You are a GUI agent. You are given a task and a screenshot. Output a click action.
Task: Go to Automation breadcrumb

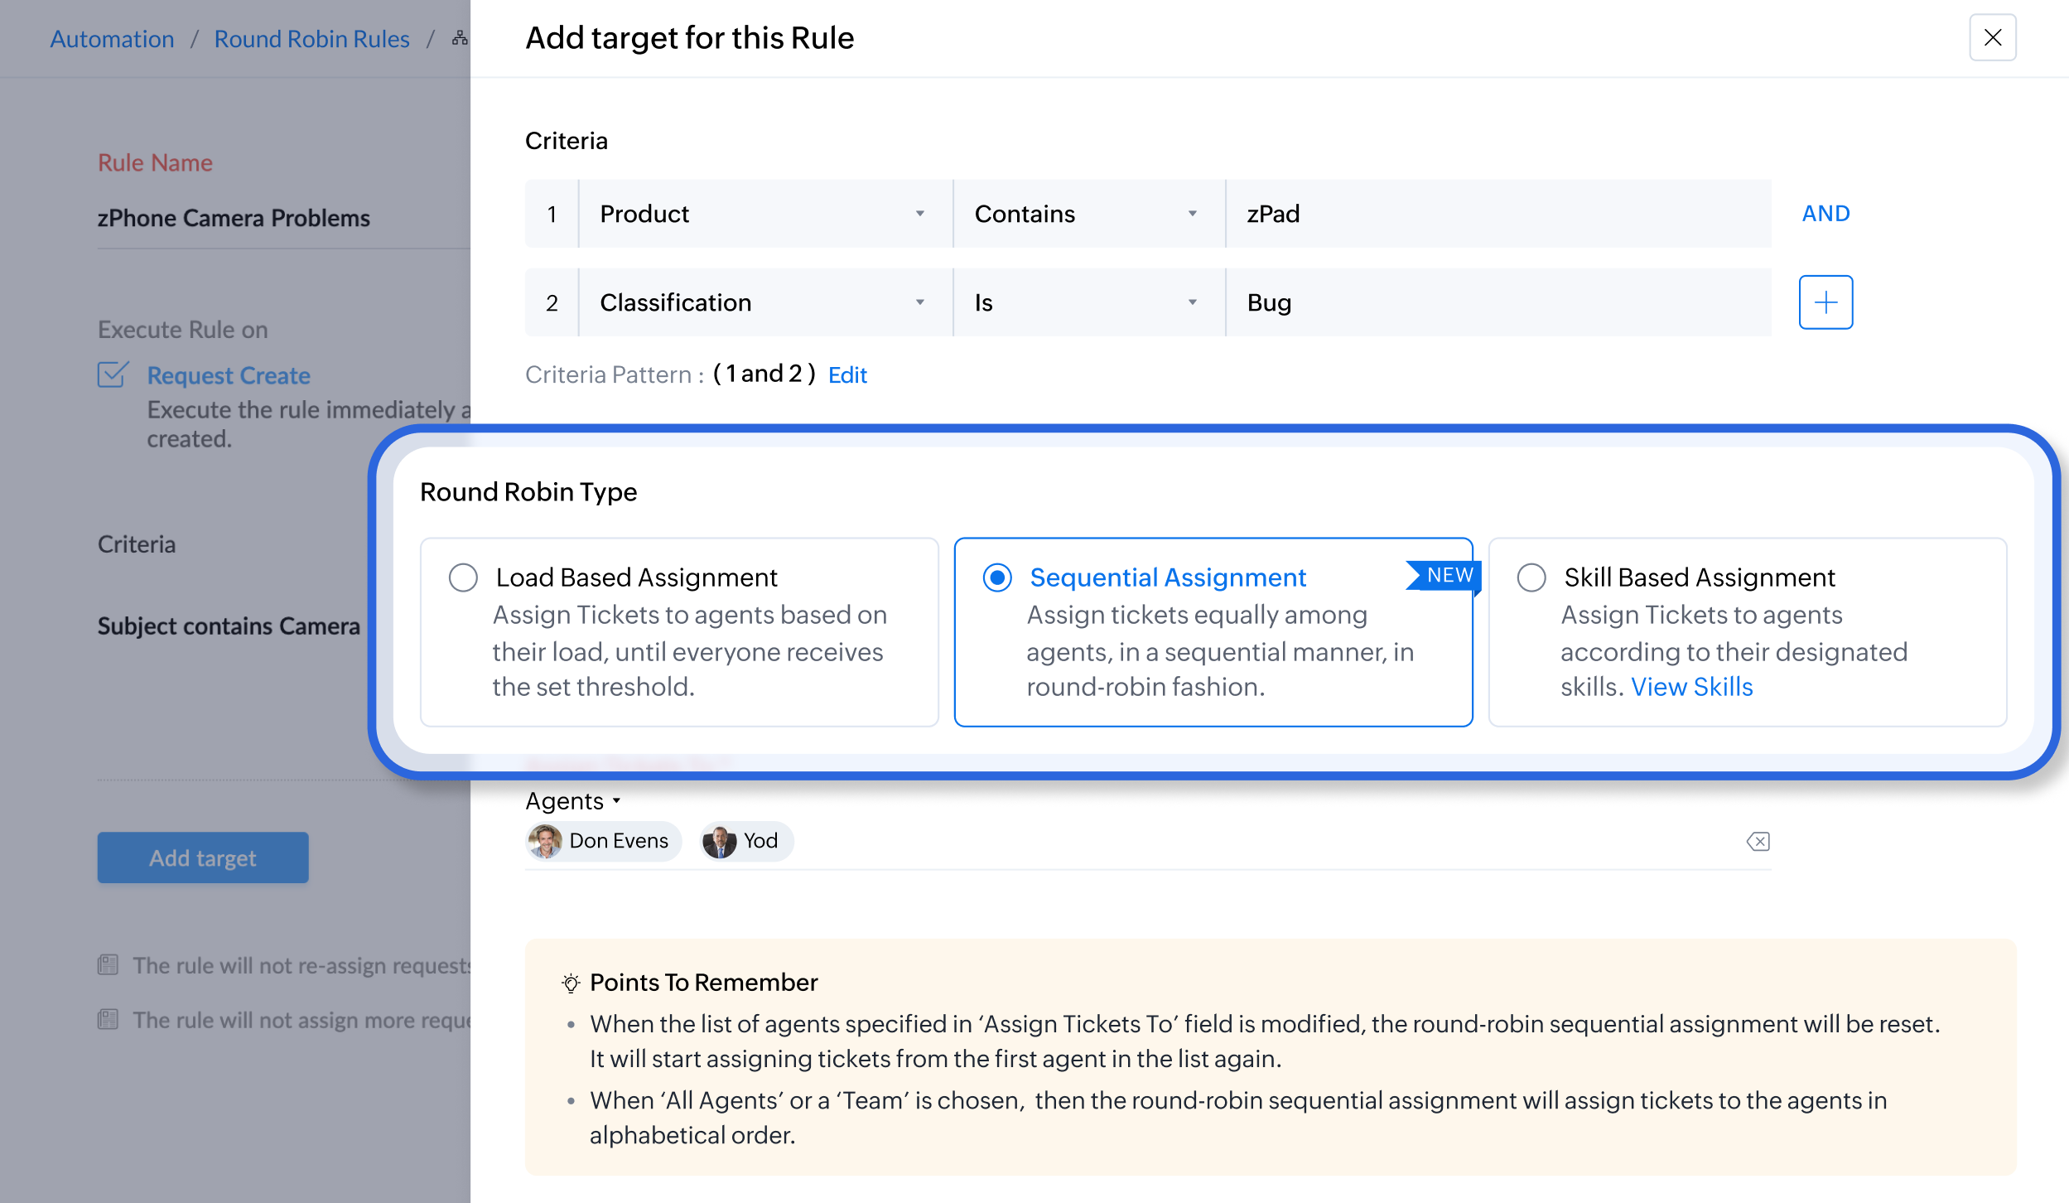pyautogui.click(x=112, y=39)
